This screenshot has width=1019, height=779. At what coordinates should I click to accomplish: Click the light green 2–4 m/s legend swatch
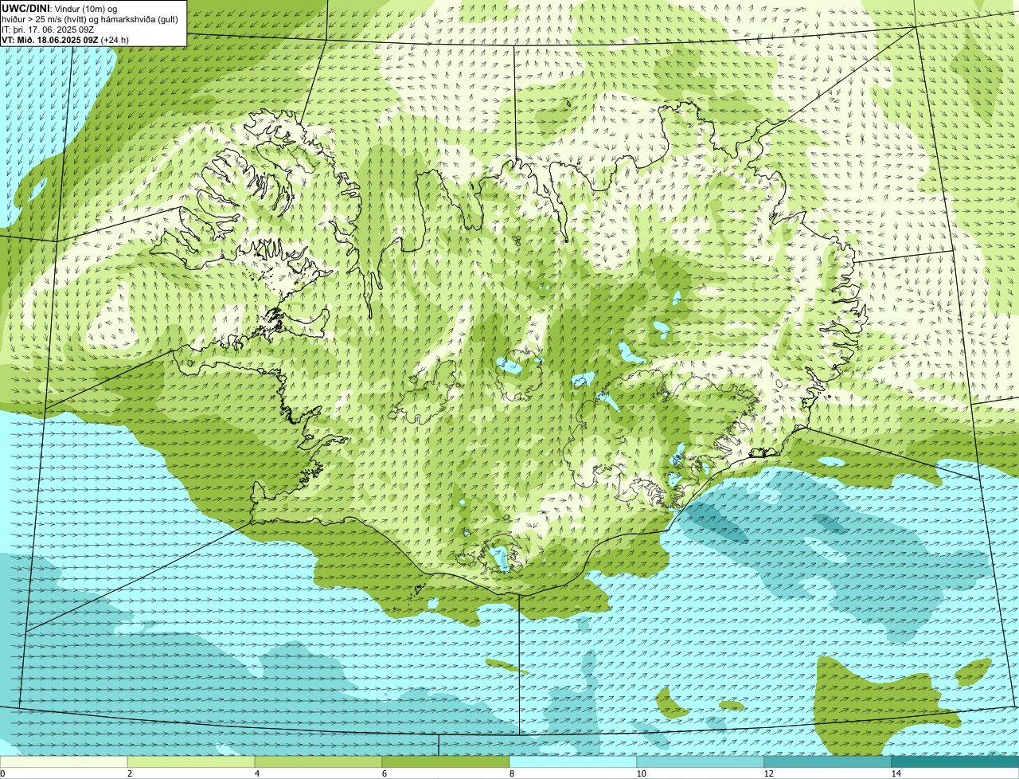pyautogui.click(x=191, y=762)
